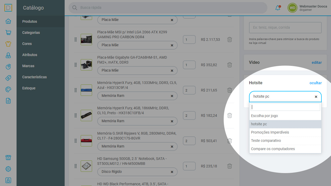Click thumbnail of Gigabyte motherboard

click(86, 65)
